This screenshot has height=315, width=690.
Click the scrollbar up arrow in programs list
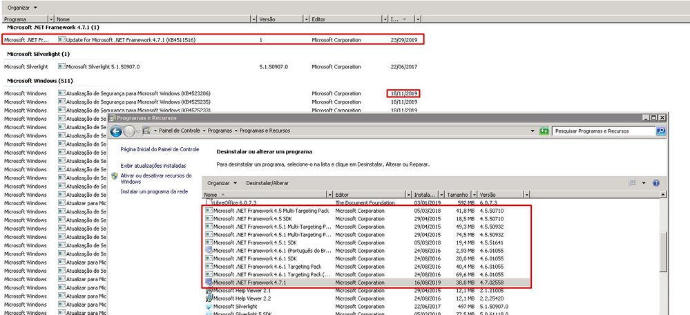(664, 194)
